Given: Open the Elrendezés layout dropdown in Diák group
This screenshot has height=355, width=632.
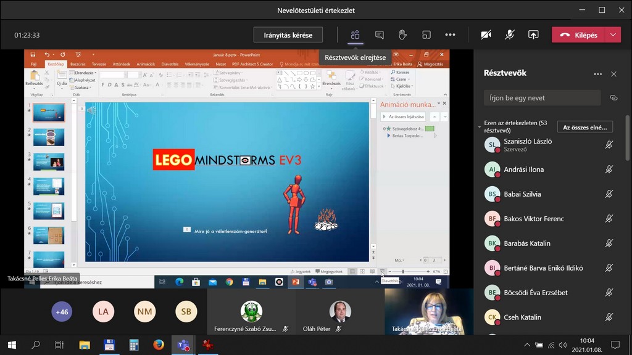Looking at the screenshot, I should tap(83, 73).
